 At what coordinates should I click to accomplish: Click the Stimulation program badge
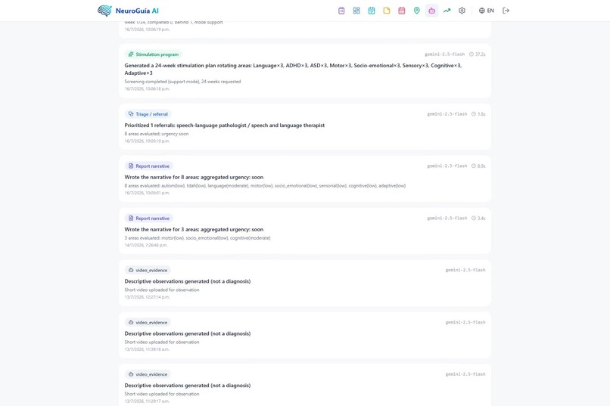[154, 54]
